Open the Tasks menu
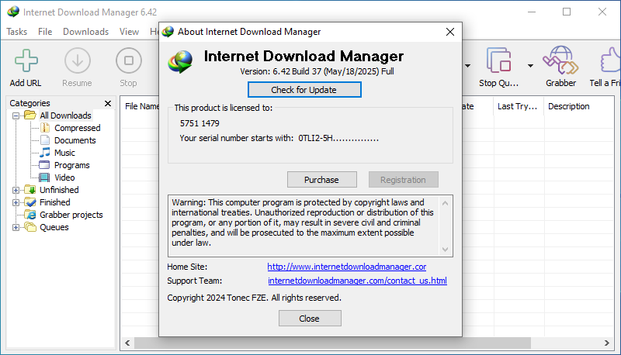The image size is (621, 355). [x=16, y=32]
